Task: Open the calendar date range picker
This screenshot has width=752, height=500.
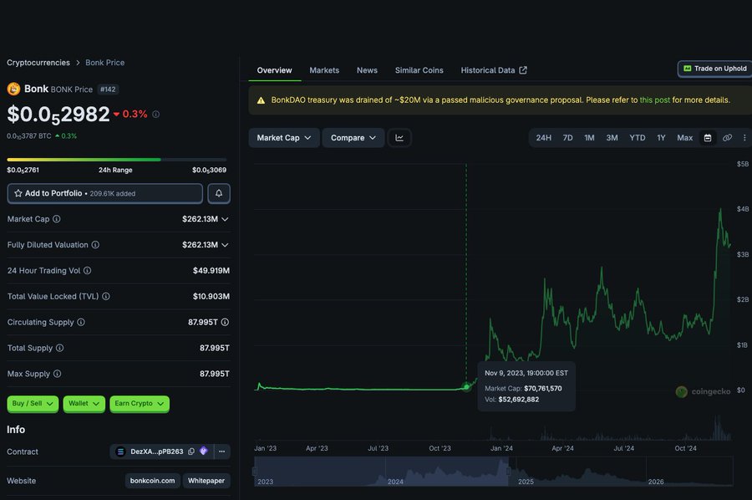Action: (708, 138)
